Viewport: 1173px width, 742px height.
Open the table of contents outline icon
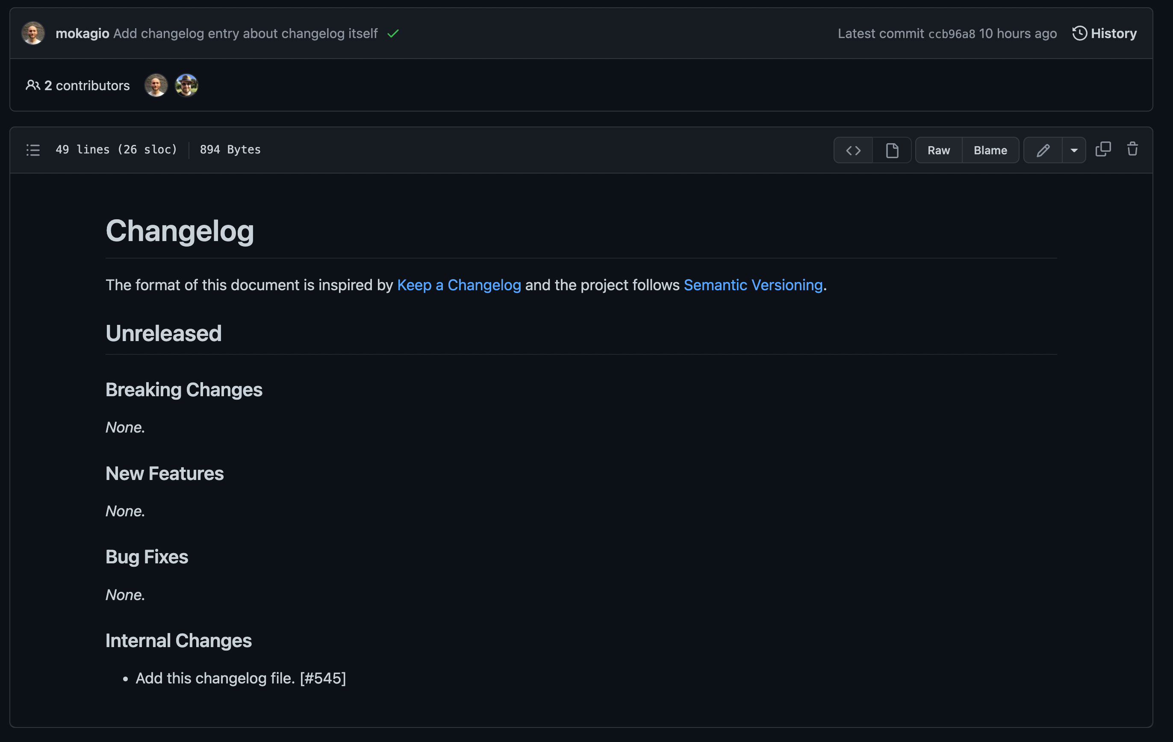click(32, 150)
